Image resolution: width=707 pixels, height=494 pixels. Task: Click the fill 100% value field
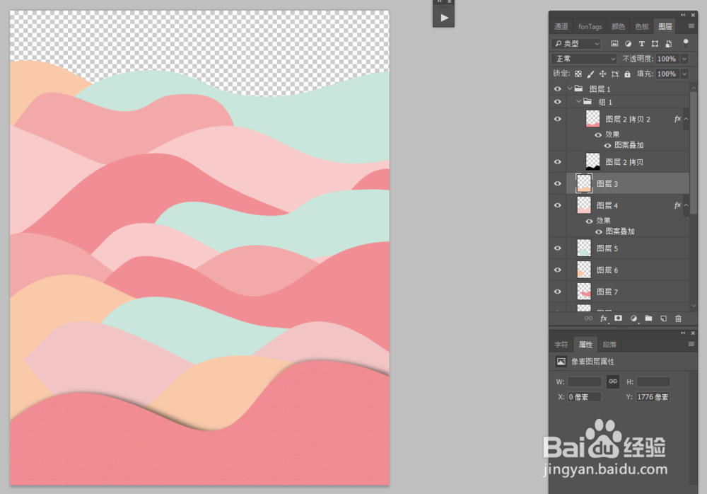(668, 74)
